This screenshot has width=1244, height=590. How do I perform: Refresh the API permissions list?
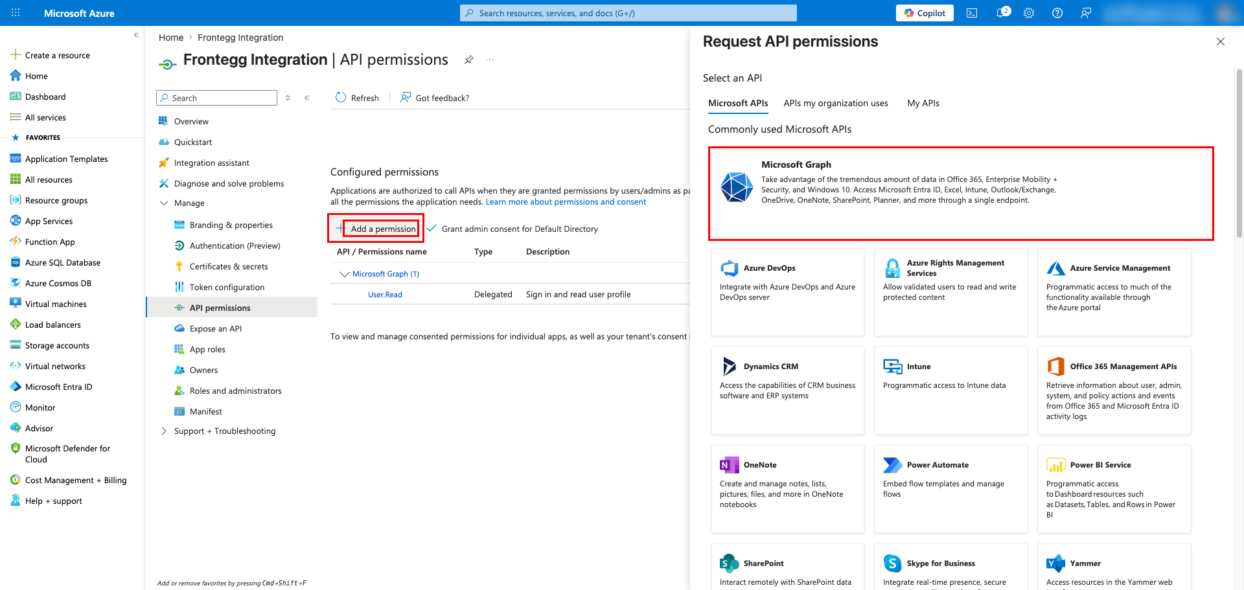pyautogui.click(x=357, y=98)
